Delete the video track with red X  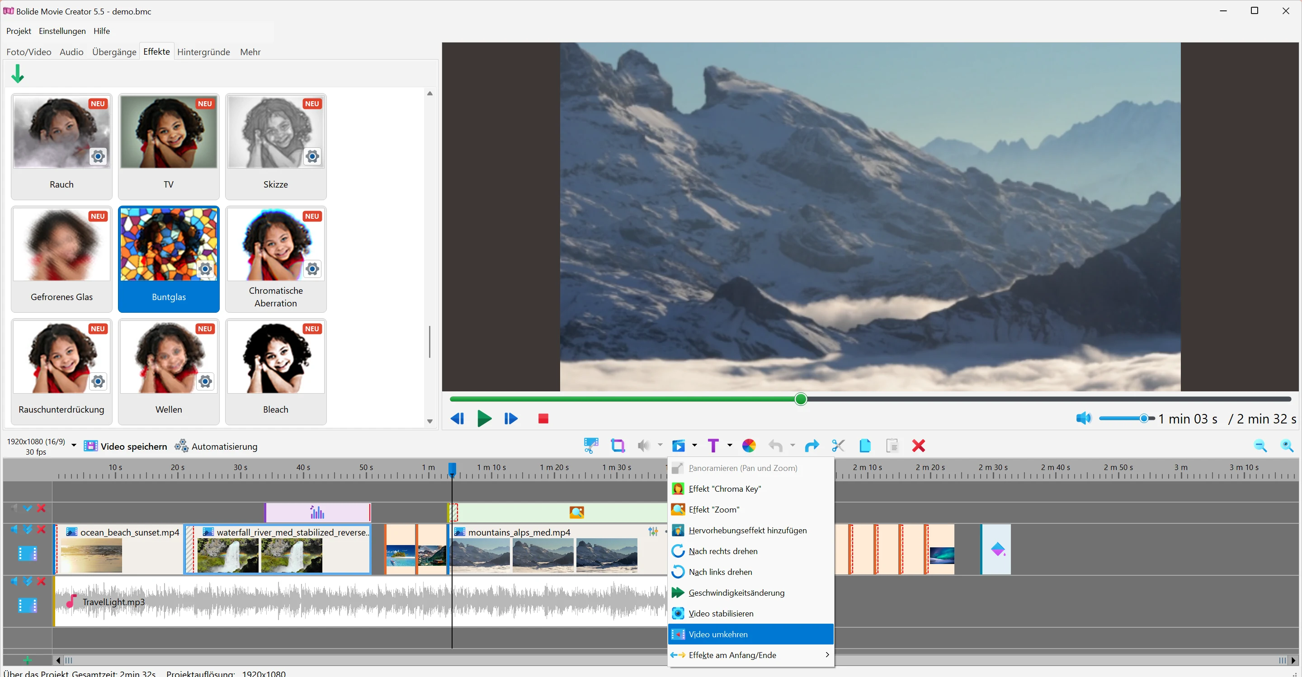pyautogui.click(x=42, y=529)
